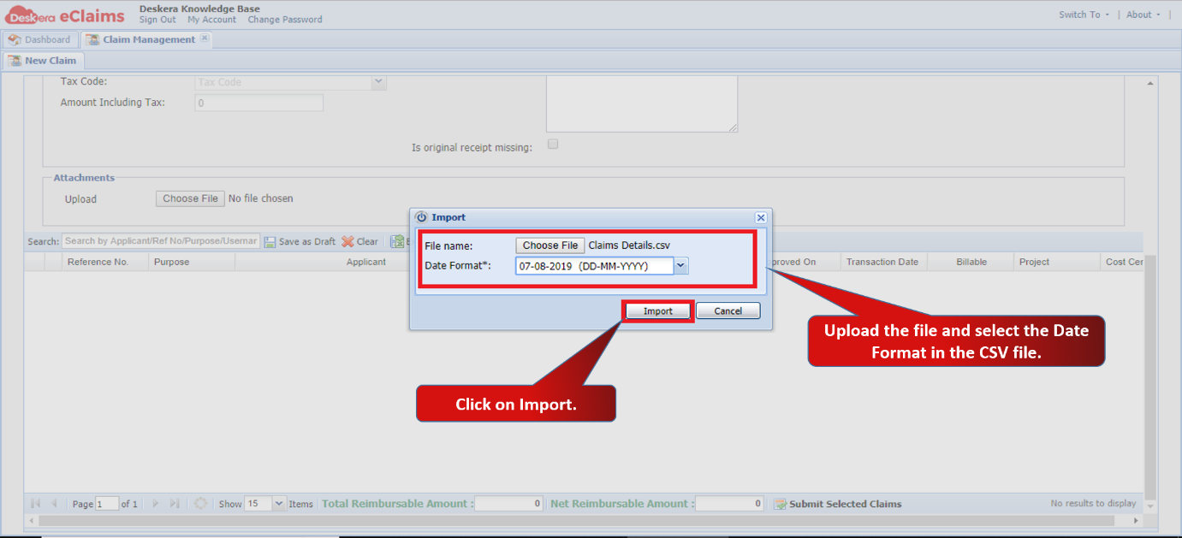Click the Sign Out link
The height and width of the screenshot is (538, 1182).
coord(157,20)
